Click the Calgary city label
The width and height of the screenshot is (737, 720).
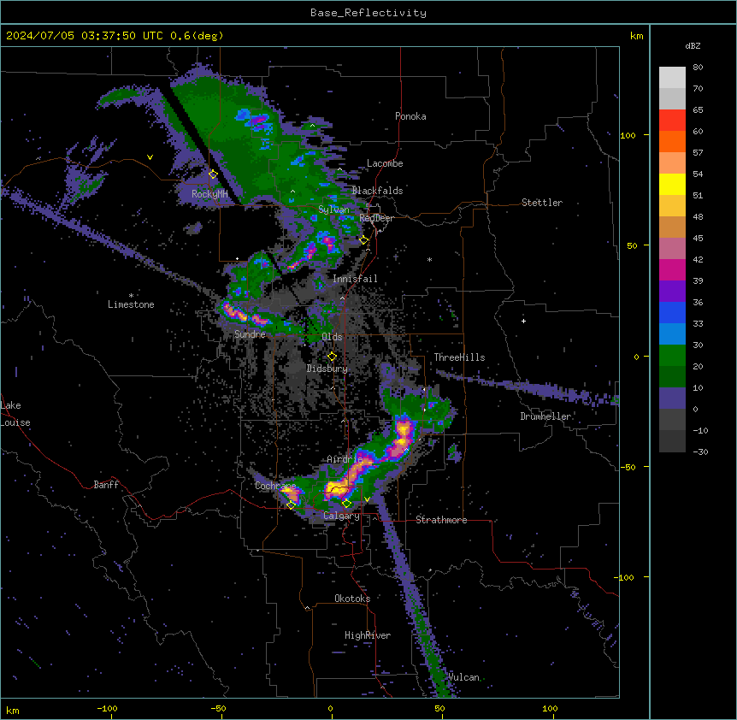click(x=341, y=516)
